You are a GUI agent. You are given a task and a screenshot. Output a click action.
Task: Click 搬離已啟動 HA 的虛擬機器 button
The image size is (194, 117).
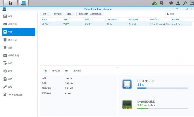pyautogui.click(x=90, y=14)
